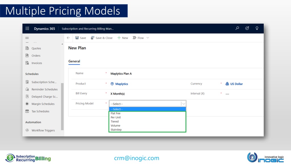The height and width of the screenshot is (164, 291).
Task: Open Reminder Schedules in sidebar
Action: pyautogui.click(x=45, y=89)
